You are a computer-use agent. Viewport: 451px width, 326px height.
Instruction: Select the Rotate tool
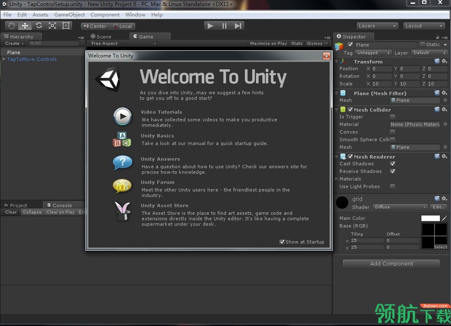(x=39, y=26)
